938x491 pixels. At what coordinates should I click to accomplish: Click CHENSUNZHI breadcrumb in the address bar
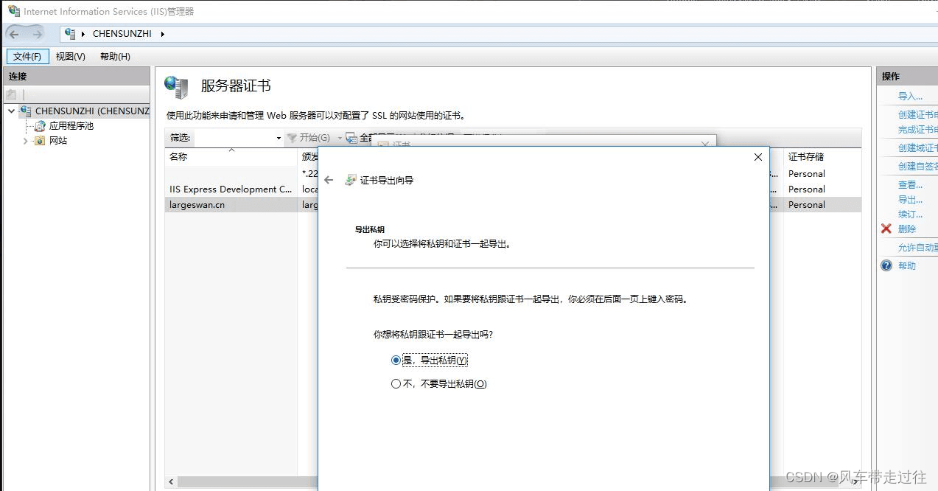122,34
